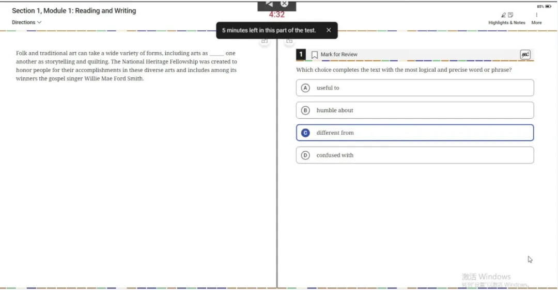Screen dimensions: 558x290
Task: Dismiss the 5 minutes left notification
Action: point(329,30)
